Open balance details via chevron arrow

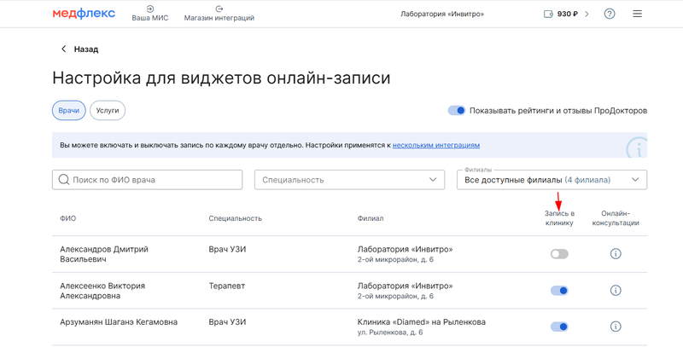tap(587, 14)
